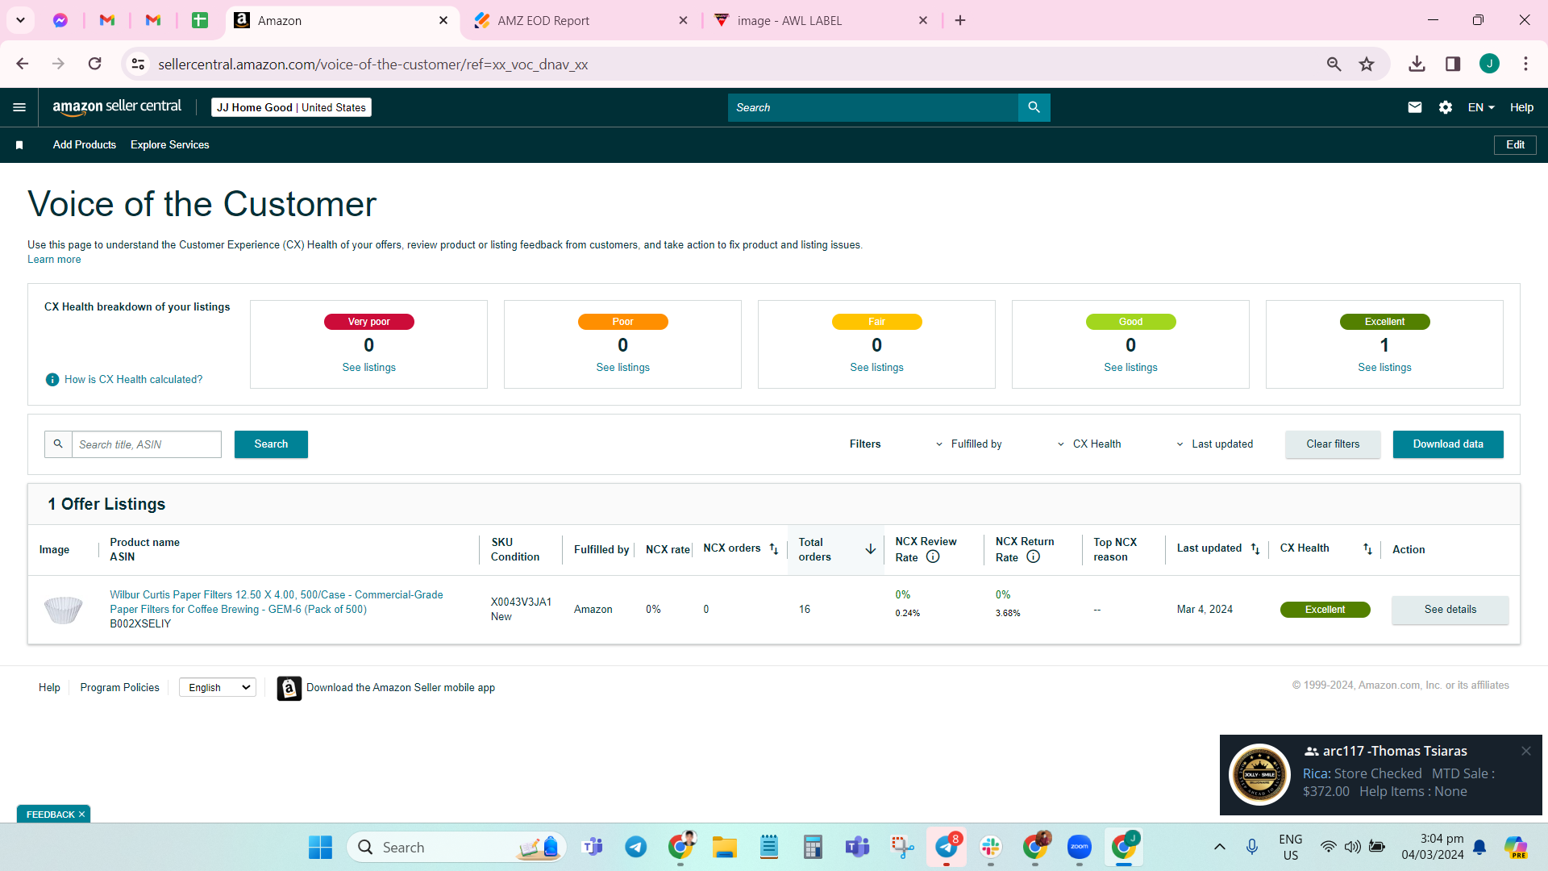The image size is (1548, 871).
Task: Open the Chrome three-dot menu
Action: coord(1525,65)
